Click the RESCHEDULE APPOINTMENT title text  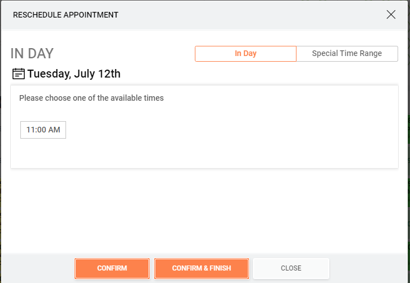[x=66, y=15]
